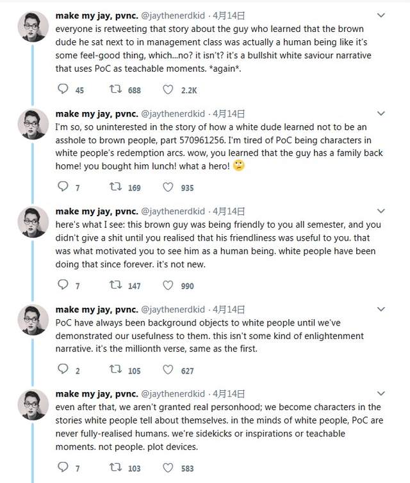Open chevron menu on the 'here's what I see' tweet
This screenshot has height=483, width=410.
(x=381, y=211)
